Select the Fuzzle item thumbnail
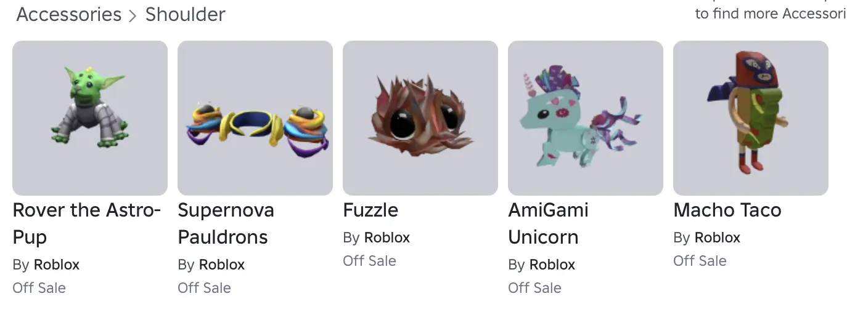 (420, 118)
